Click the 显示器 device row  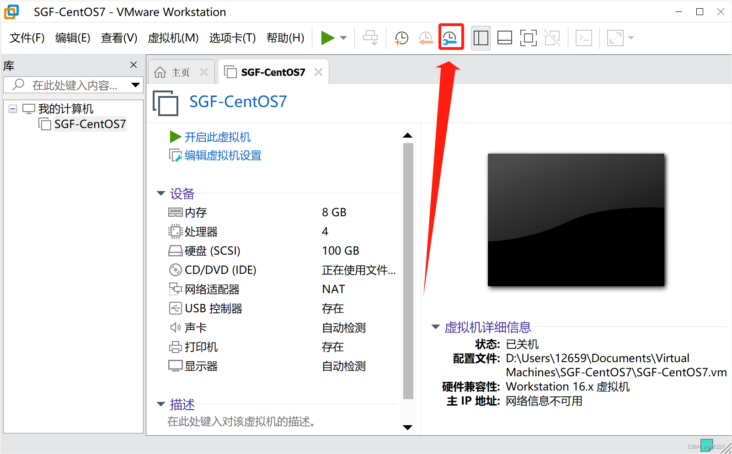[x=282, y=366]
